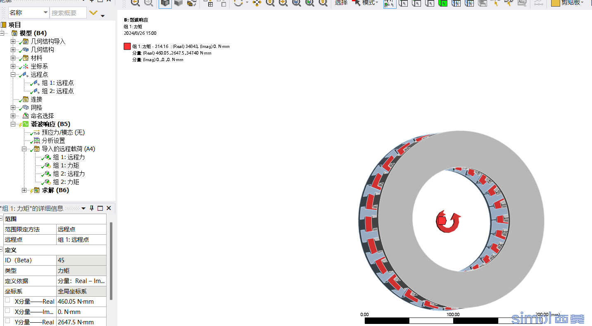Collapse the 远程点 tree node
This screenshot has width=592, height=326.
click(13, 74)
